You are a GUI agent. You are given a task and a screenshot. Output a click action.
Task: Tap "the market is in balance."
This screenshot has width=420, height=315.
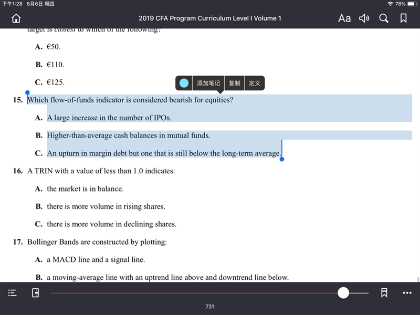tap(85, 189)
